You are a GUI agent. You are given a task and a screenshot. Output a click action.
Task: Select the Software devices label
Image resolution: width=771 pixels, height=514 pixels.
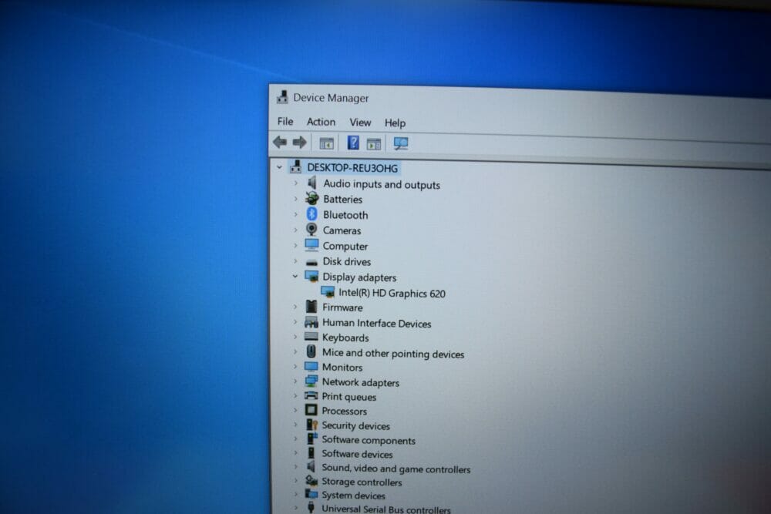point(358,454)
